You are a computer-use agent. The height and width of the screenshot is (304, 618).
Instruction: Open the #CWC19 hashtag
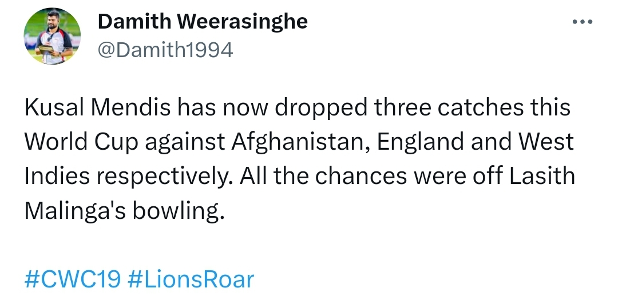[73, 279]
